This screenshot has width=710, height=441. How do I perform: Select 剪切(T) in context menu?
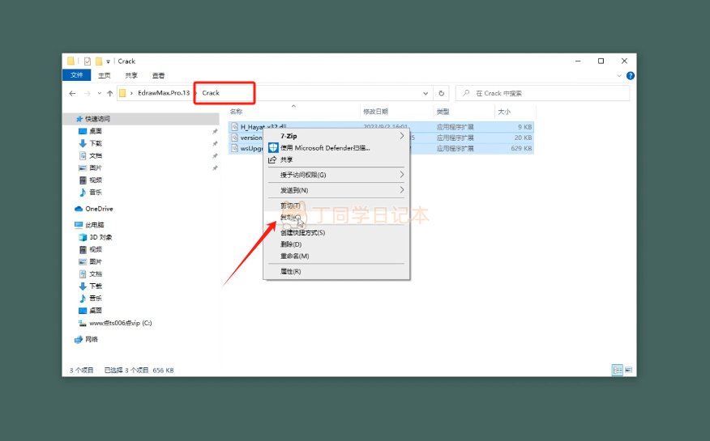click(336, 206)
